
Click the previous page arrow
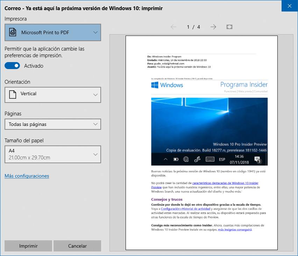173,27
